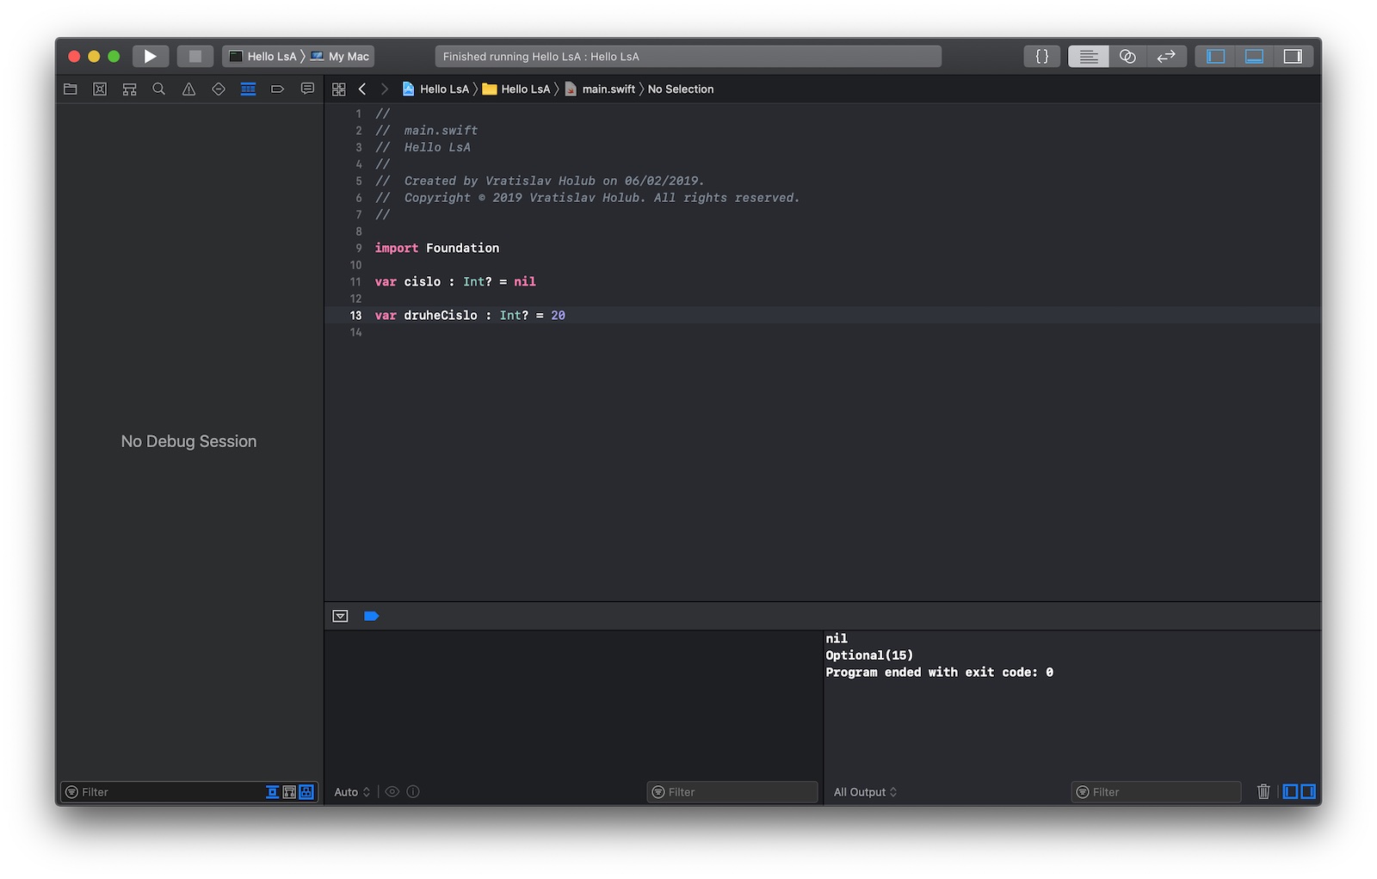1377x879 pixels.
Task: Open the Breakpoint navigator
Action: point(277,89)
